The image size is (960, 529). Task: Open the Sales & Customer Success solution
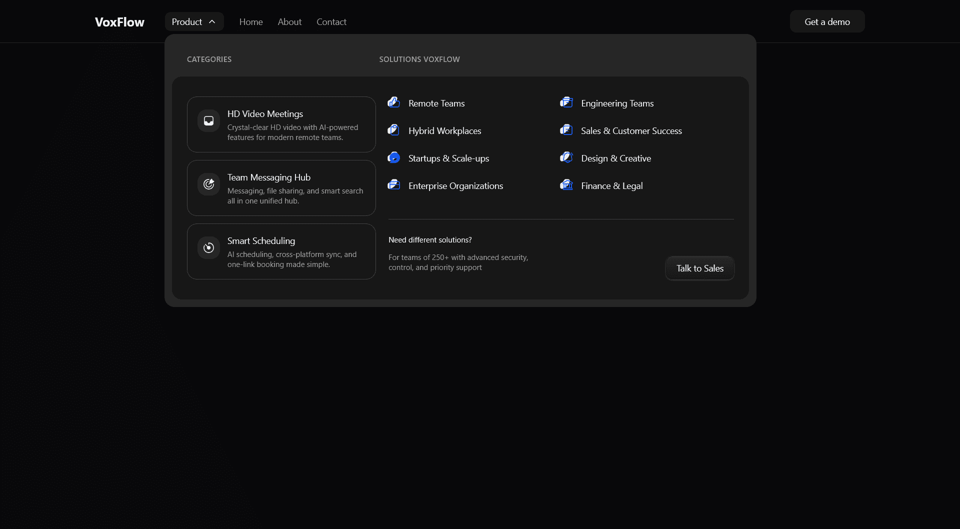(x=631, y=130)
